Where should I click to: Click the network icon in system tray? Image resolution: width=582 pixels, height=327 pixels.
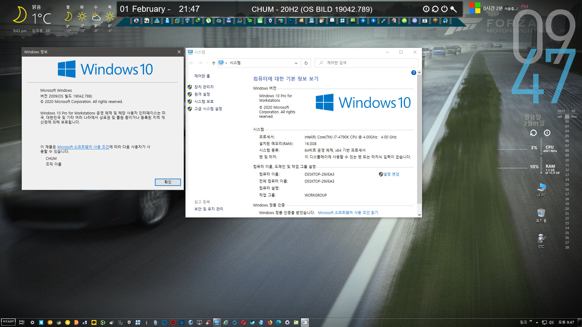coord(544,322)
